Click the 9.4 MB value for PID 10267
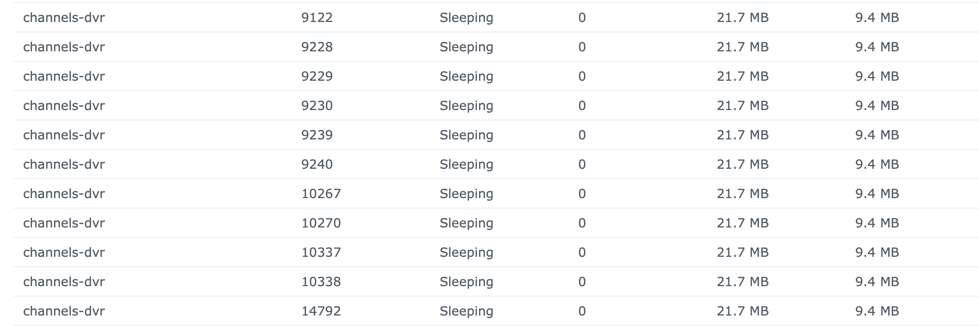This screenshot has width=979, height=326. [877, 194]
